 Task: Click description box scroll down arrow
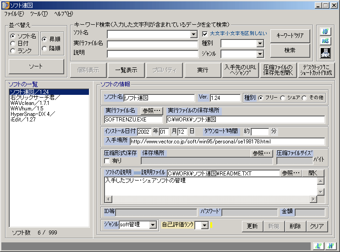click(x=320, y=192)
